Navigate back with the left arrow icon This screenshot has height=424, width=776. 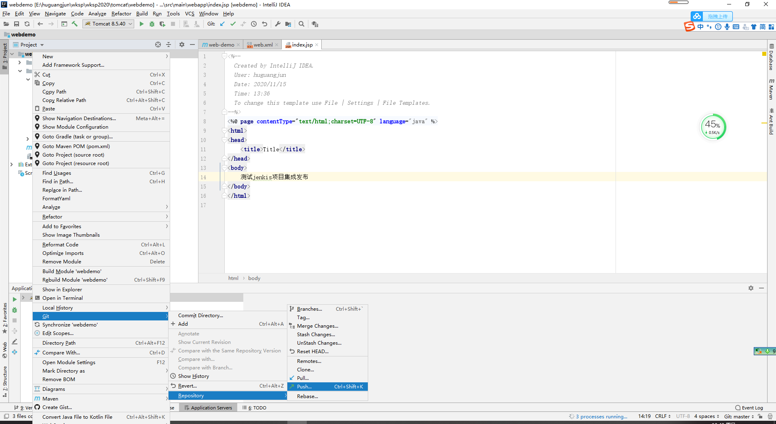(40, 24)
